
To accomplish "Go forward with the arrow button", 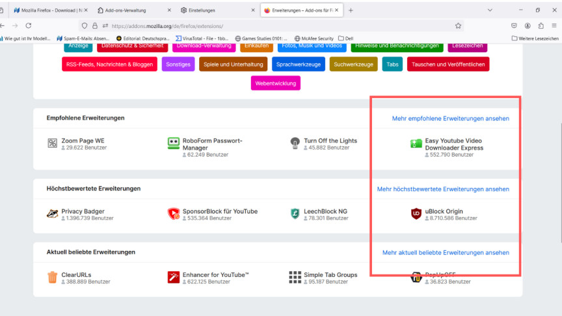I will (15, 25).
